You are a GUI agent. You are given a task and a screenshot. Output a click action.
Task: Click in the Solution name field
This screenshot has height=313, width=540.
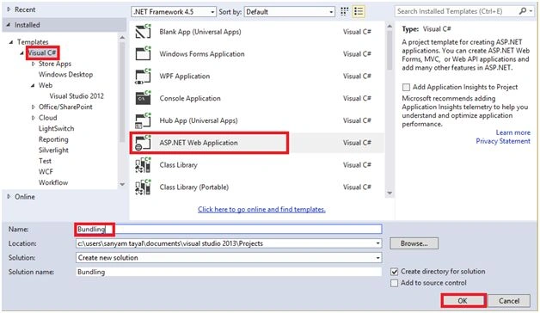(229, 272)
